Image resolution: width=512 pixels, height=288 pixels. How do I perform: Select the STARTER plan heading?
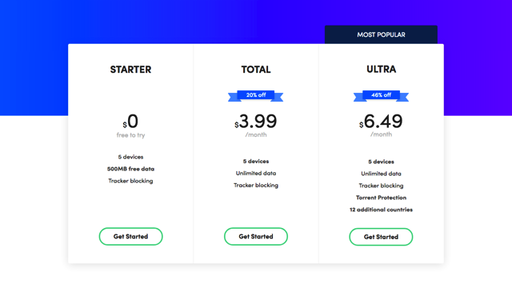(130, 70)
